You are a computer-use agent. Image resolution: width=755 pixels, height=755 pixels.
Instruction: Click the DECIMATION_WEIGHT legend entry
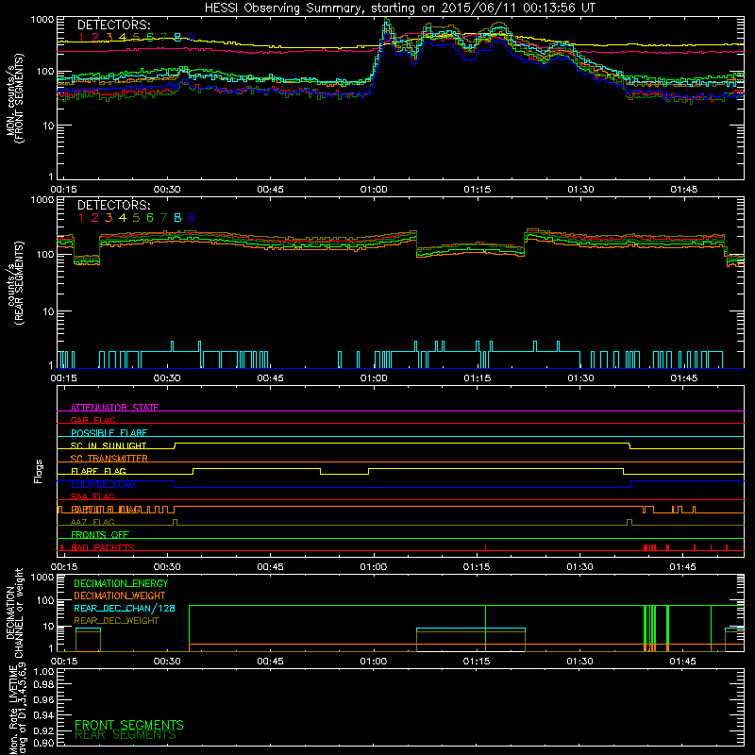120,596
